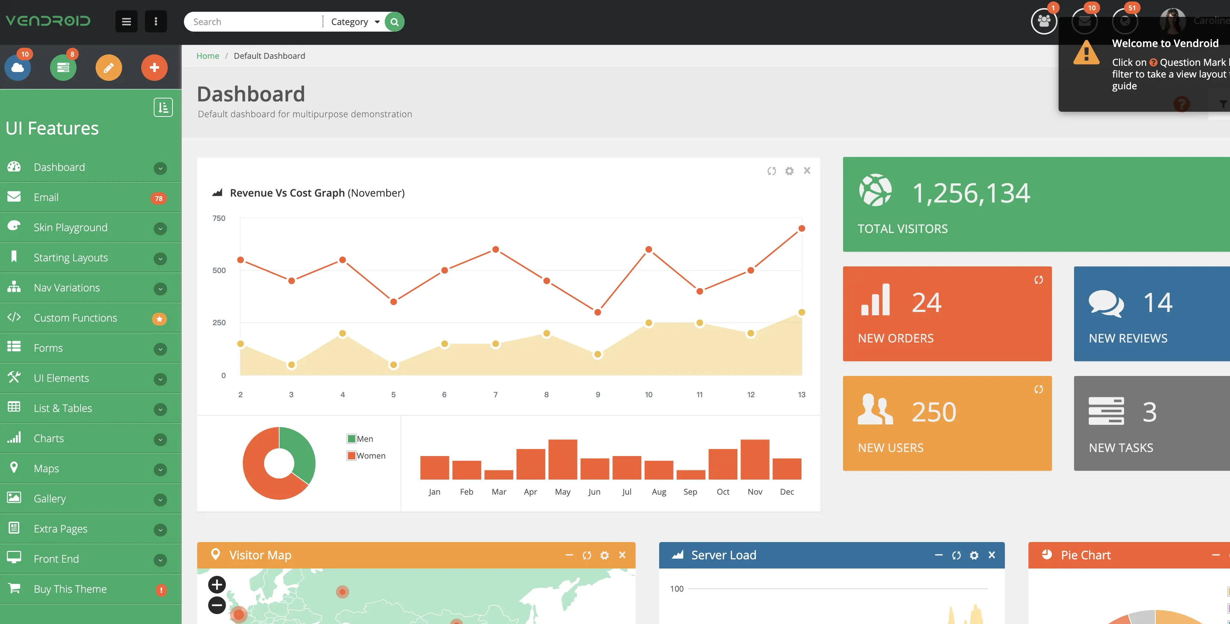Expand List & Tables submenu
1230x624 pixels.
(160, 409)
